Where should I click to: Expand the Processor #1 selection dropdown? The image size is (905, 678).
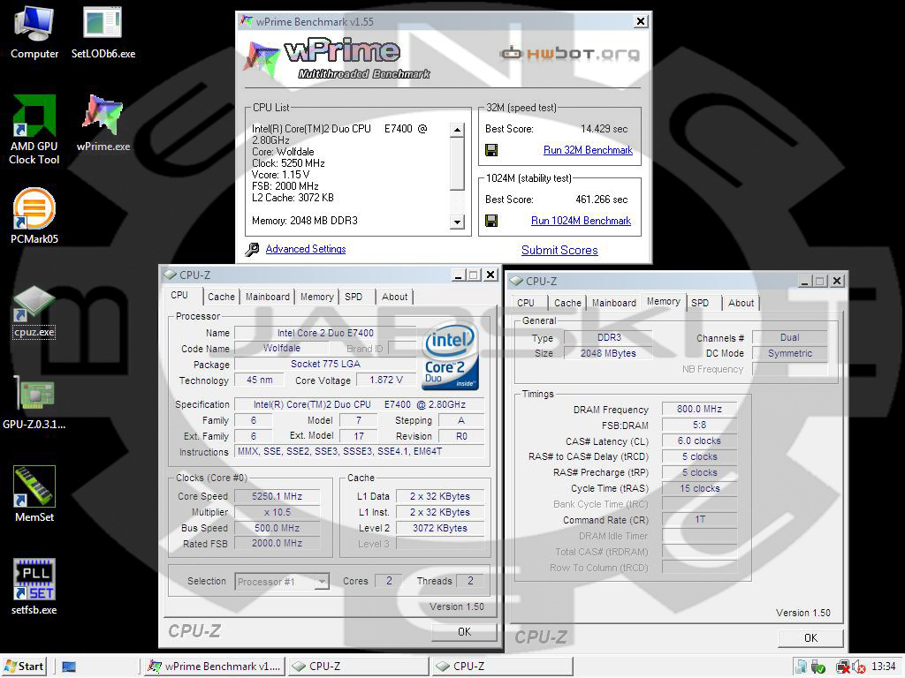322,582
